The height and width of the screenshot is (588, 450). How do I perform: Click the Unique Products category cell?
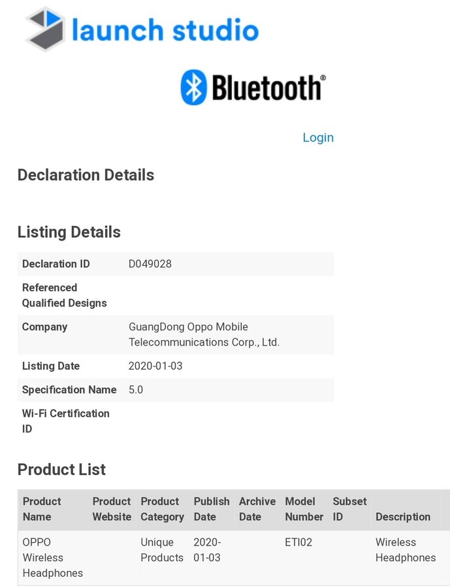tap(162, 549)
